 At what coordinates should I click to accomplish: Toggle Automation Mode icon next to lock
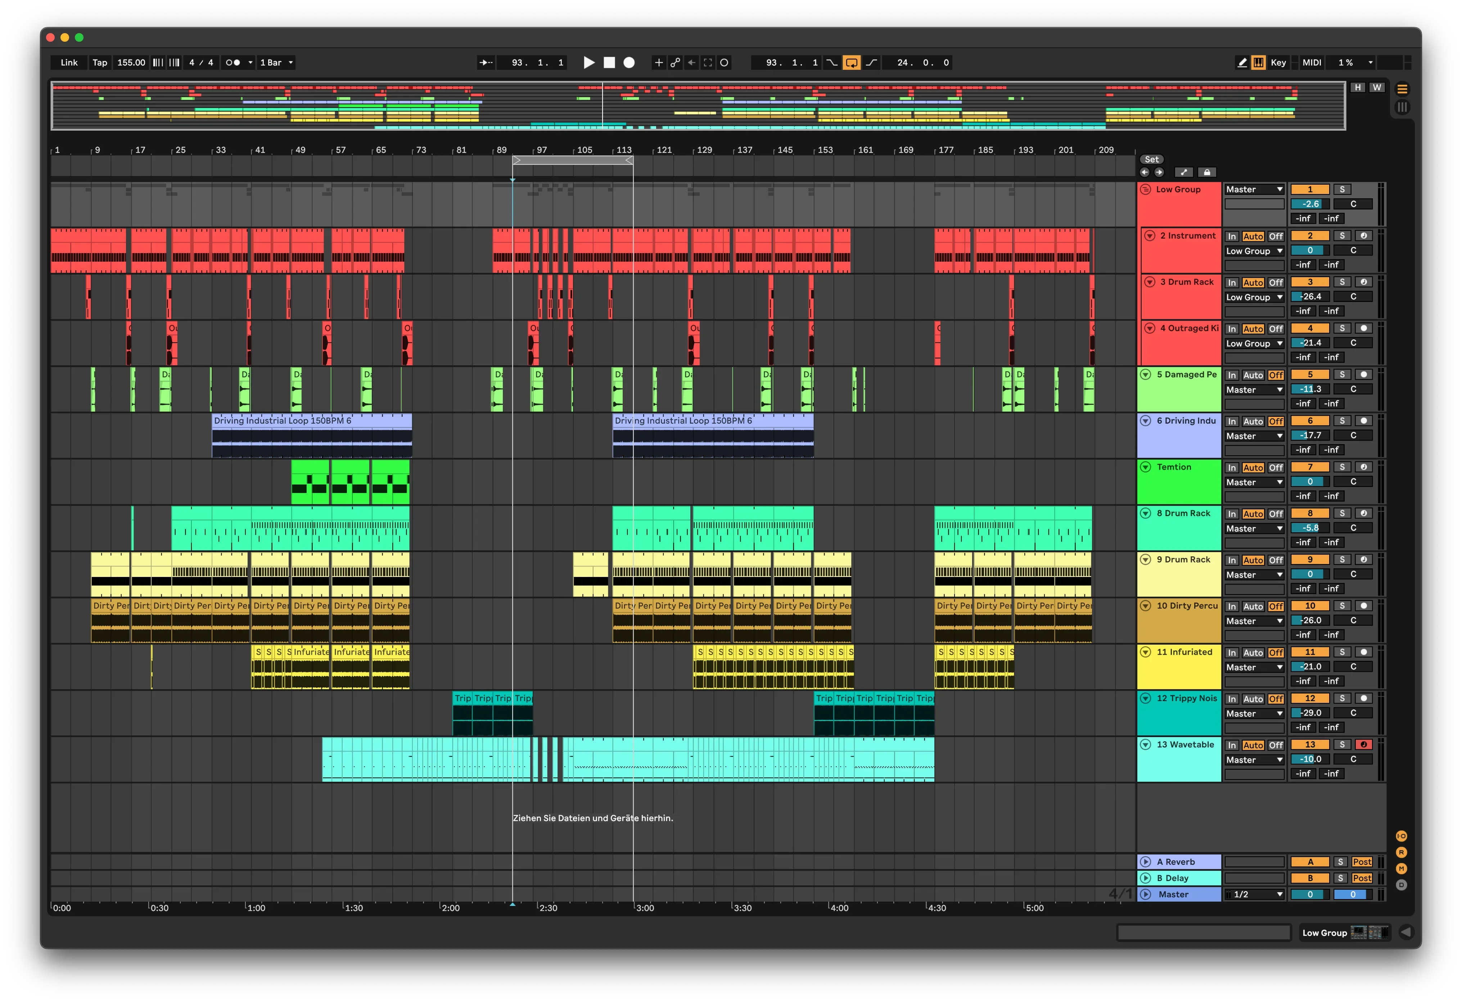(x=1183, y=172)
